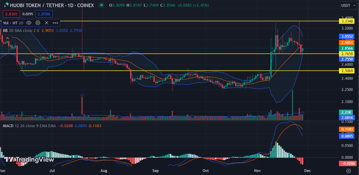Click the Jul date on time axis
Viewport: 359px width, 175px height.
pyautogui.click(x=53, y=171)
